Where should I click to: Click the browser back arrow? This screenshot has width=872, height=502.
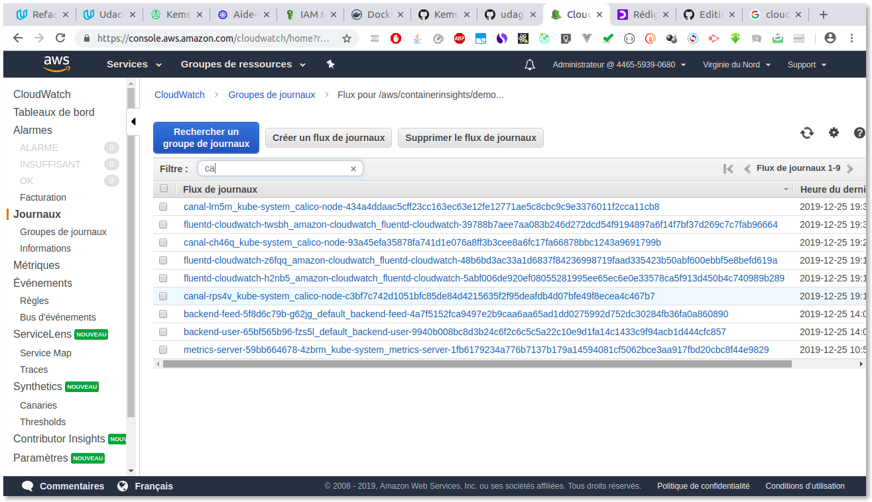(18, 38)
